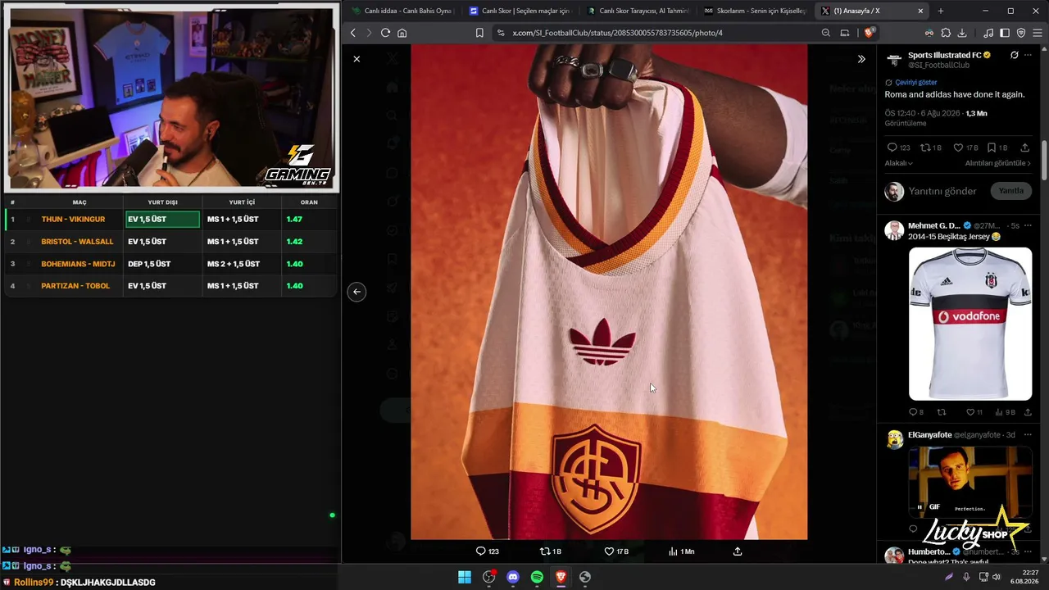Open the Brave VPN shield icon

coord(1021,33)
